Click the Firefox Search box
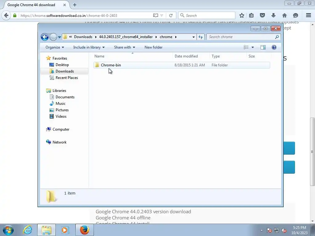Viewport: 315px width, 236px height. click(x=207, y=15)
